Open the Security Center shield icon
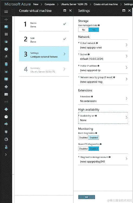Image resolution: width=133 pixels, height=203 pixels. pos(6,132)
